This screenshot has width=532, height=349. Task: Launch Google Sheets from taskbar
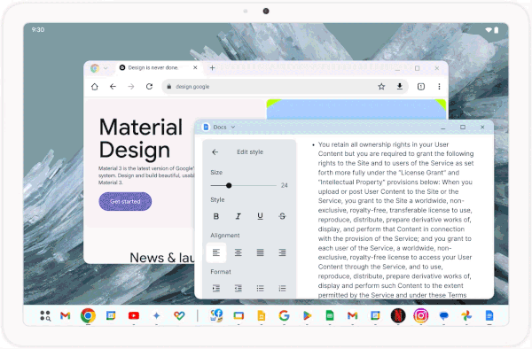(330, 316)
